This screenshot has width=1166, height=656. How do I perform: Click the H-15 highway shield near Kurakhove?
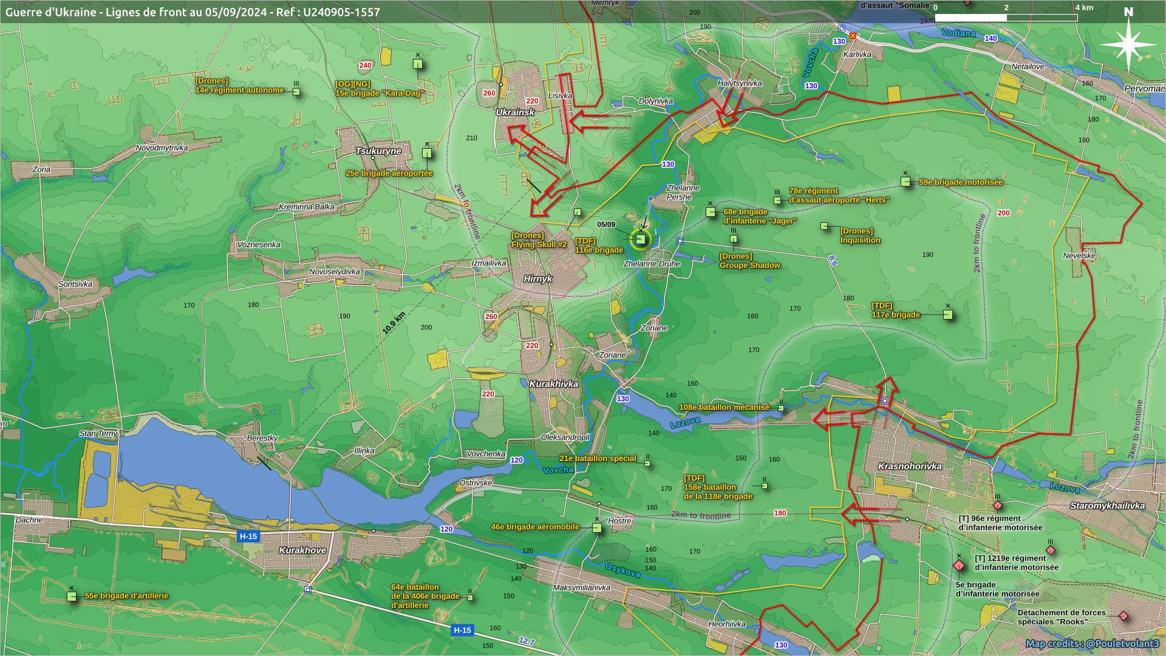[x=248, y=536]
